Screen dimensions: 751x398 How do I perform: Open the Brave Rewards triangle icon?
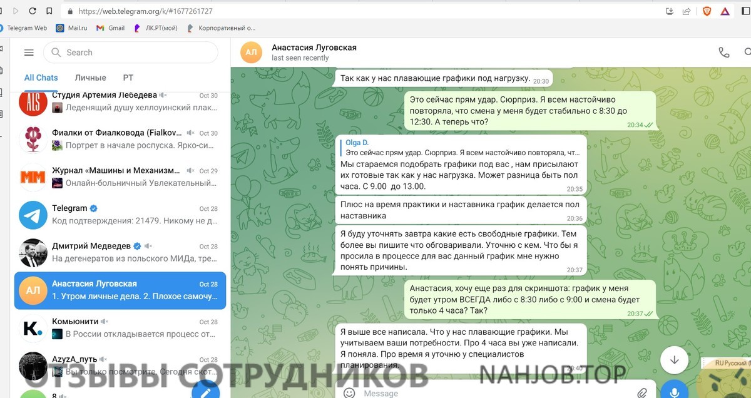tap(725, 11)
